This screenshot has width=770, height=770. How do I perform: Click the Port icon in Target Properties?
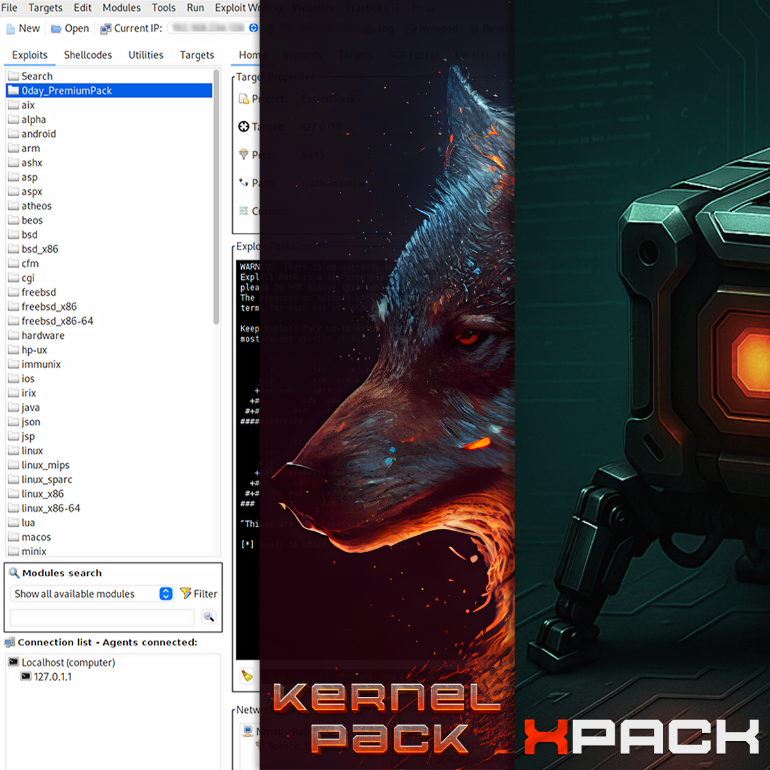pyautogui.click(x=244, y=155)
